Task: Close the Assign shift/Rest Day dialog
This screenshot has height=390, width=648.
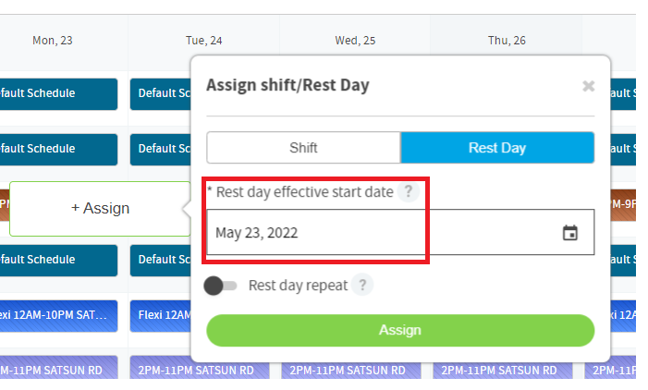Action: point(588,86)
